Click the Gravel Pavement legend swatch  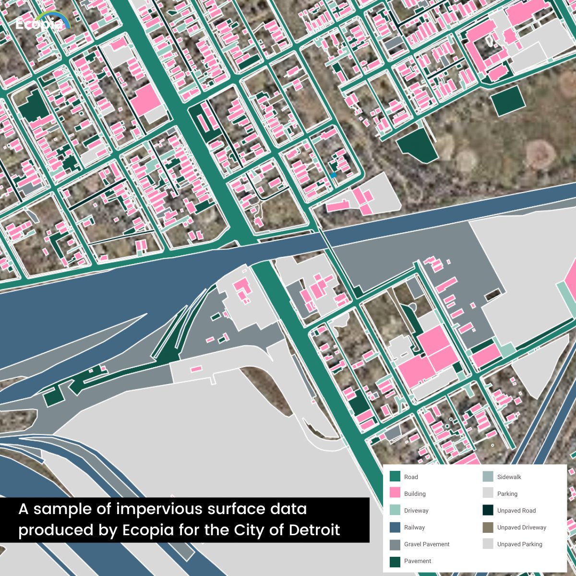click(395, 544)
